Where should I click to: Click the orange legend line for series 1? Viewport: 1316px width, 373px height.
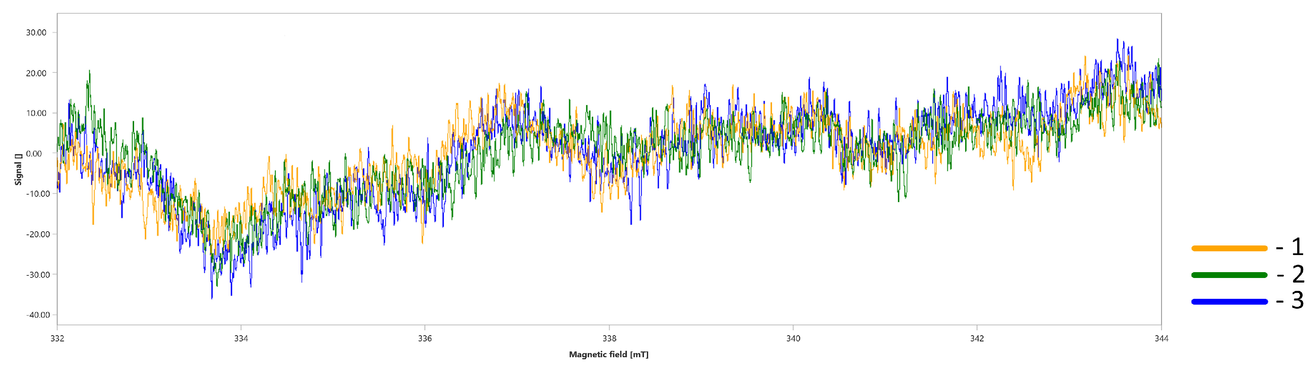coord(1229,249)
